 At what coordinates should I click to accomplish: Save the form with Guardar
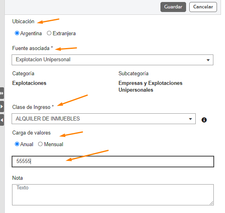pyautogui.click(x=173, y=7)
